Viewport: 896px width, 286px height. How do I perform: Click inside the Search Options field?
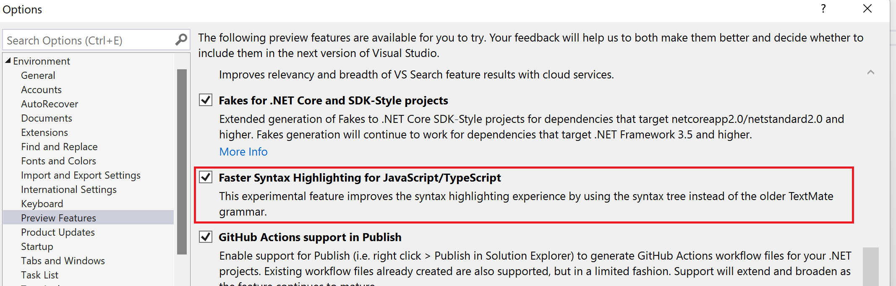coord(84,40)
